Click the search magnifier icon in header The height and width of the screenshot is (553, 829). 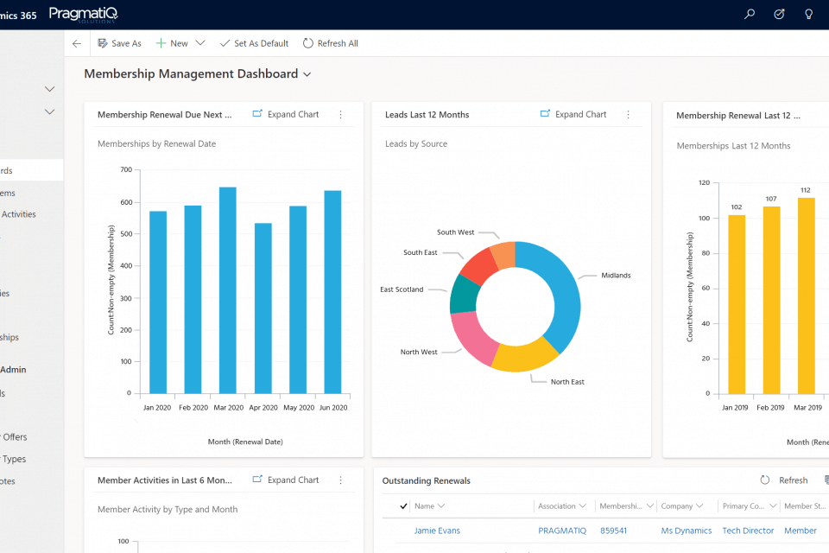[x=750, y=15]
